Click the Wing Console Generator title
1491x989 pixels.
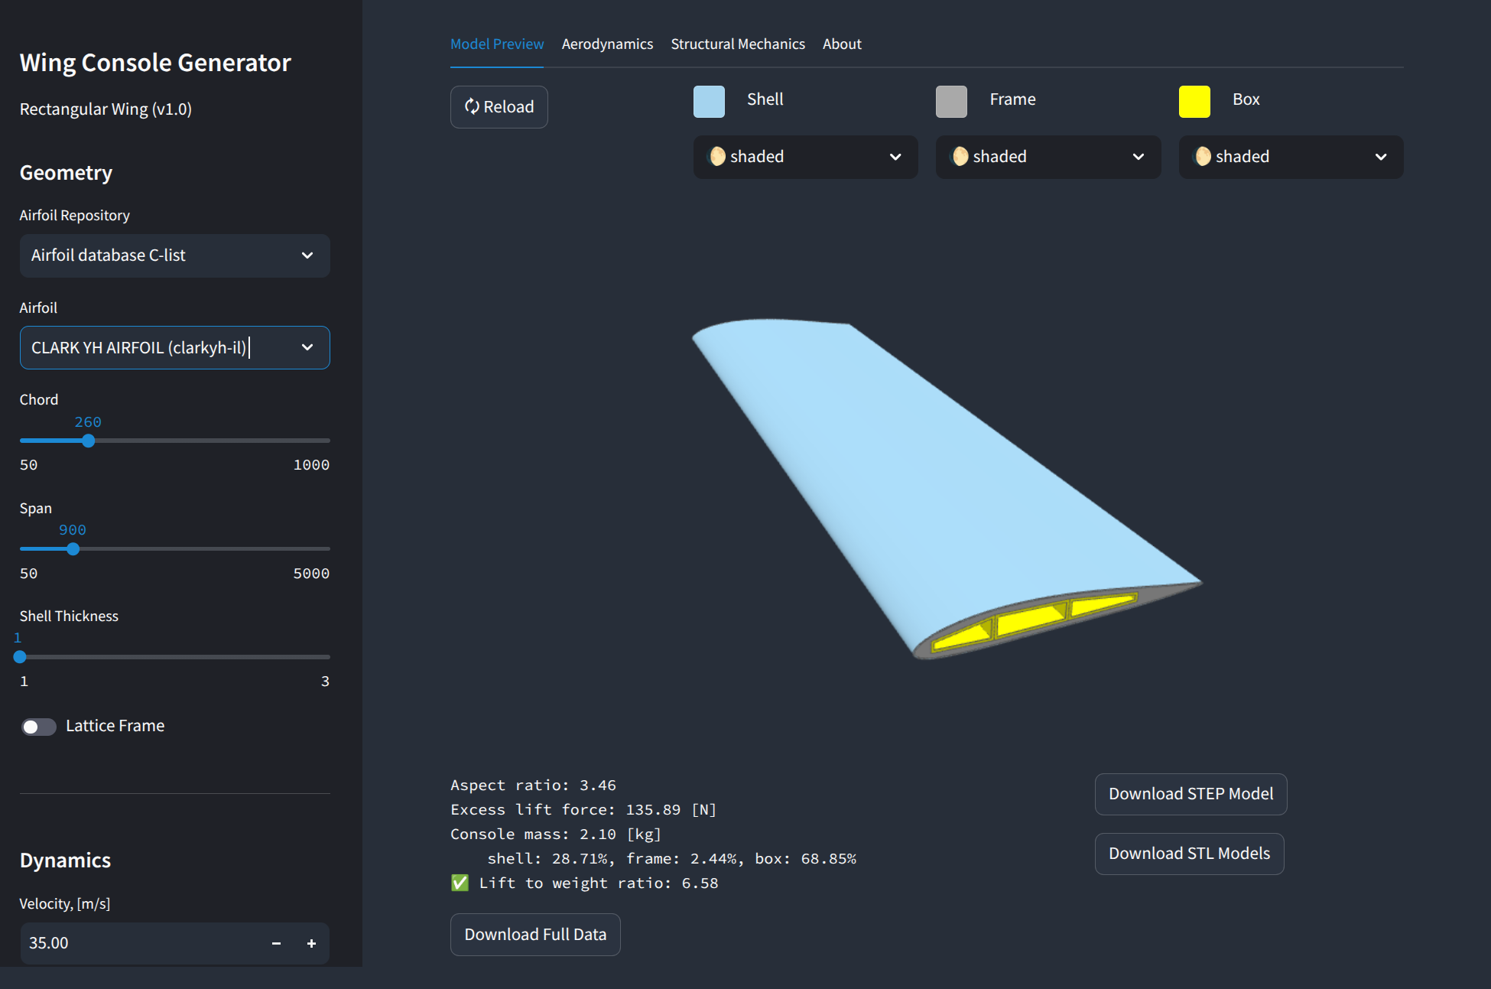[155, 63]
